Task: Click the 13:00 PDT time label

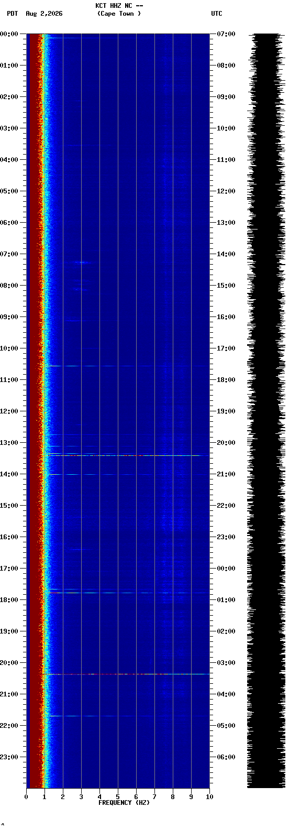Action: pos(9,443)
